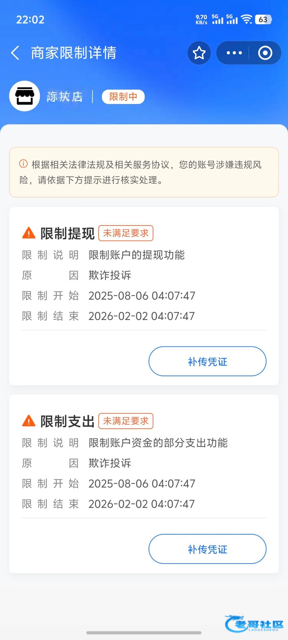Tap the battery indicator showing 63

pos(263,19)
